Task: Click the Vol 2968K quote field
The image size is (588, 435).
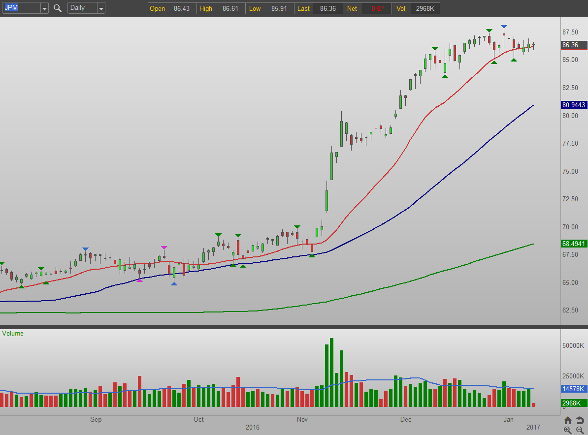Action: coord(416,8)
